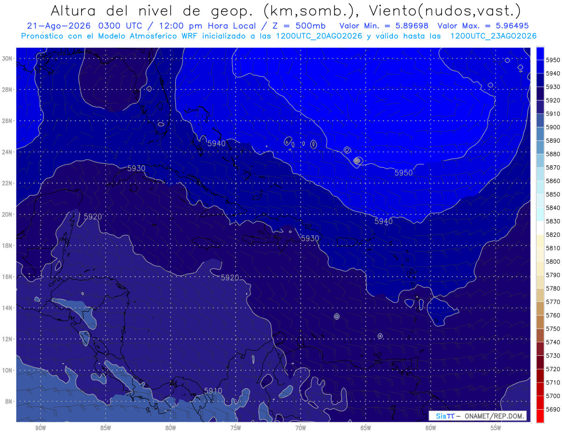The width and height of the screenshot is (562, 434).
Task: Click the 5920 contour label near 16N 75W
Action: (x=229, y=278)
